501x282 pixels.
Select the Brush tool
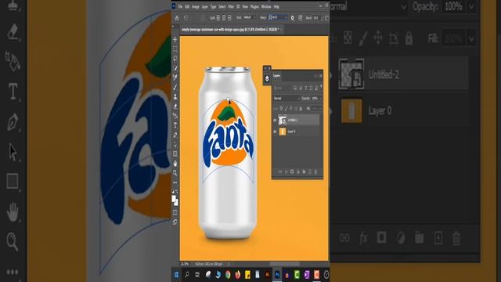click(175, 87)
